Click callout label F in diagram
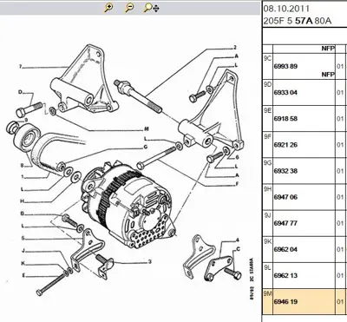Viewport: 347px width, 322px height. click(x=237, y=183)
